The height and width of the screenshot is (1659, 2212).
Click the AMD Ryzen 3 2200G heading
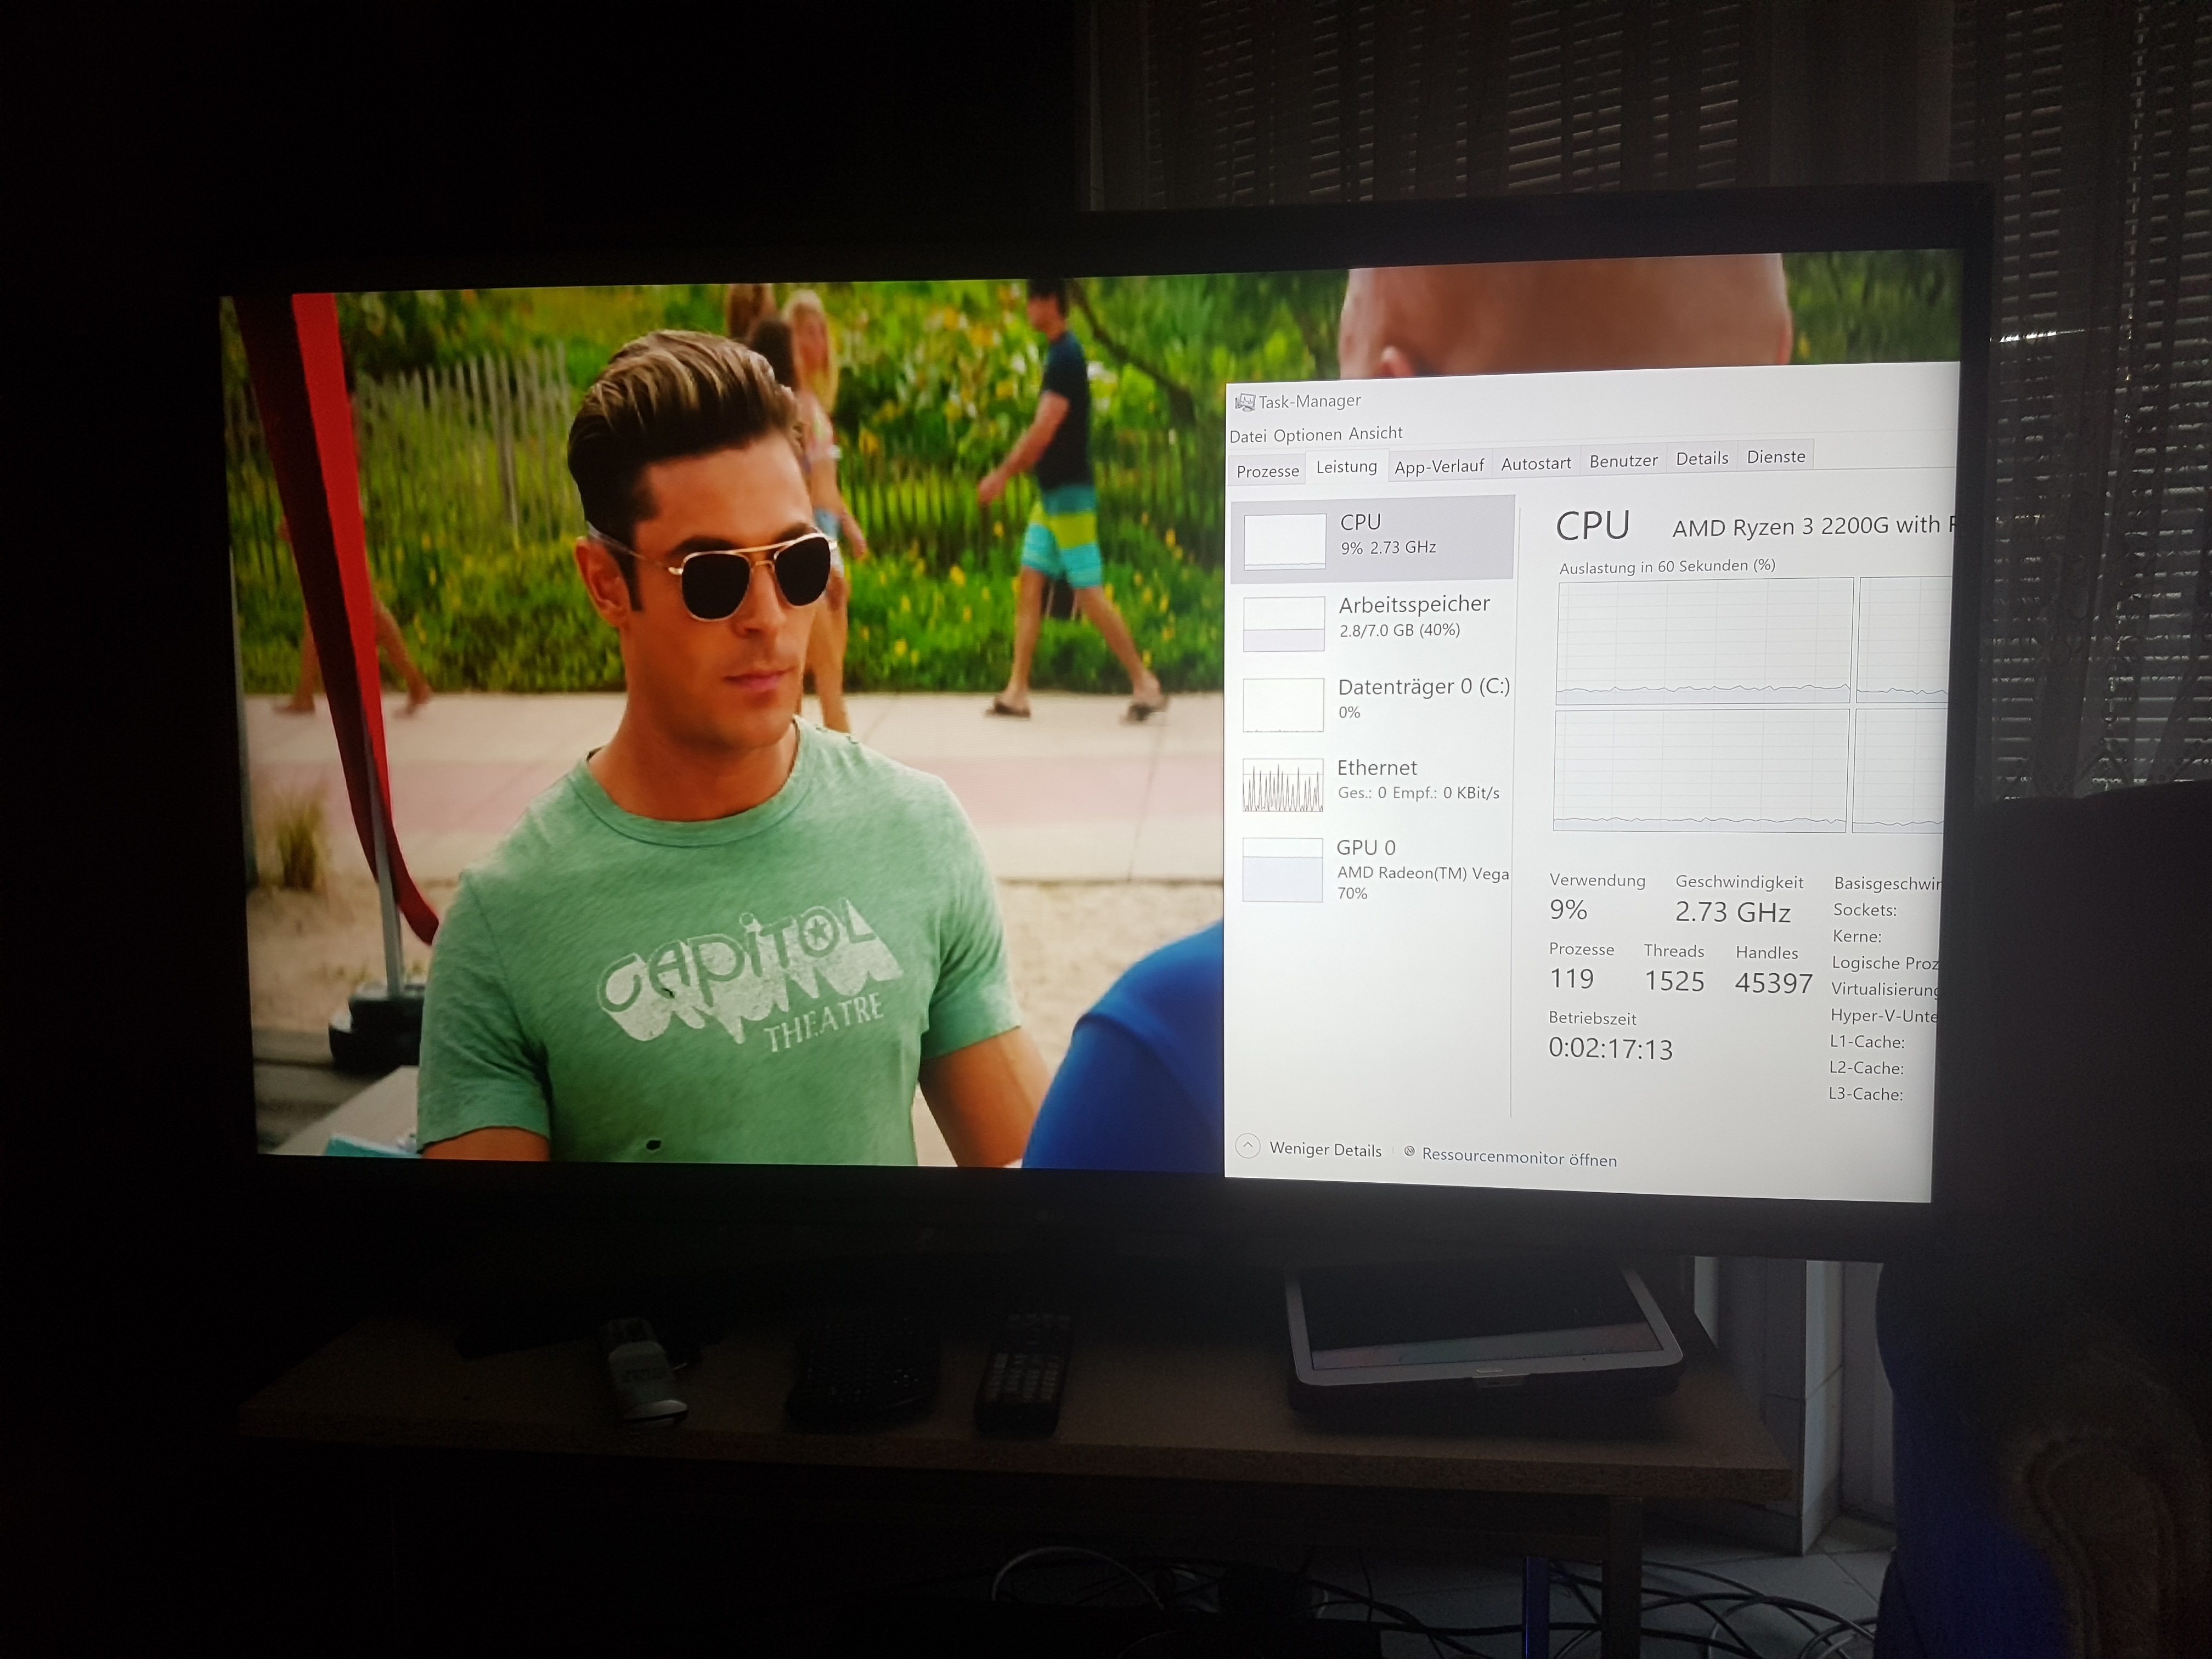click(1812, 527)
